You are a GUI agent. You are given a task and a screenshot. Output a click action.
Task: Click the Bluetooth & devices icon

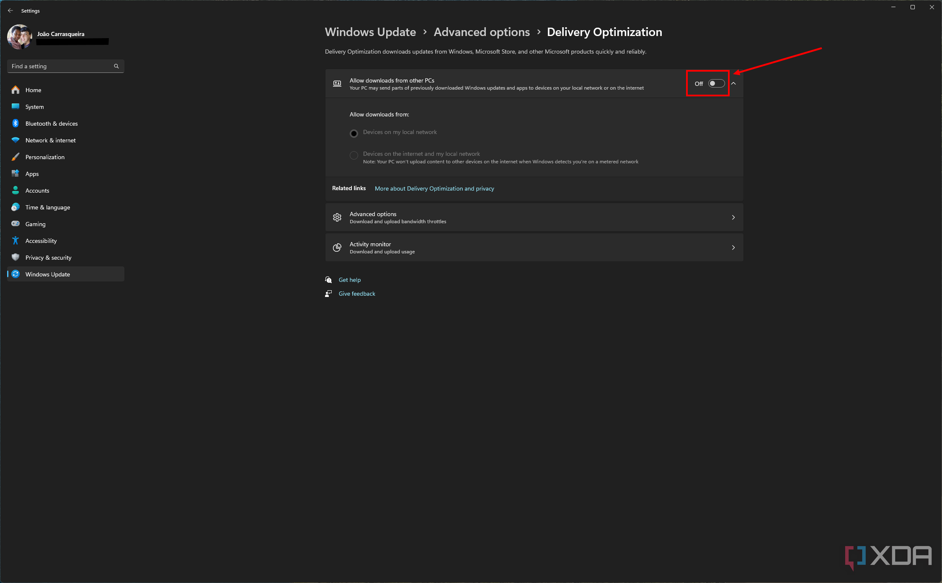[15, 124]
